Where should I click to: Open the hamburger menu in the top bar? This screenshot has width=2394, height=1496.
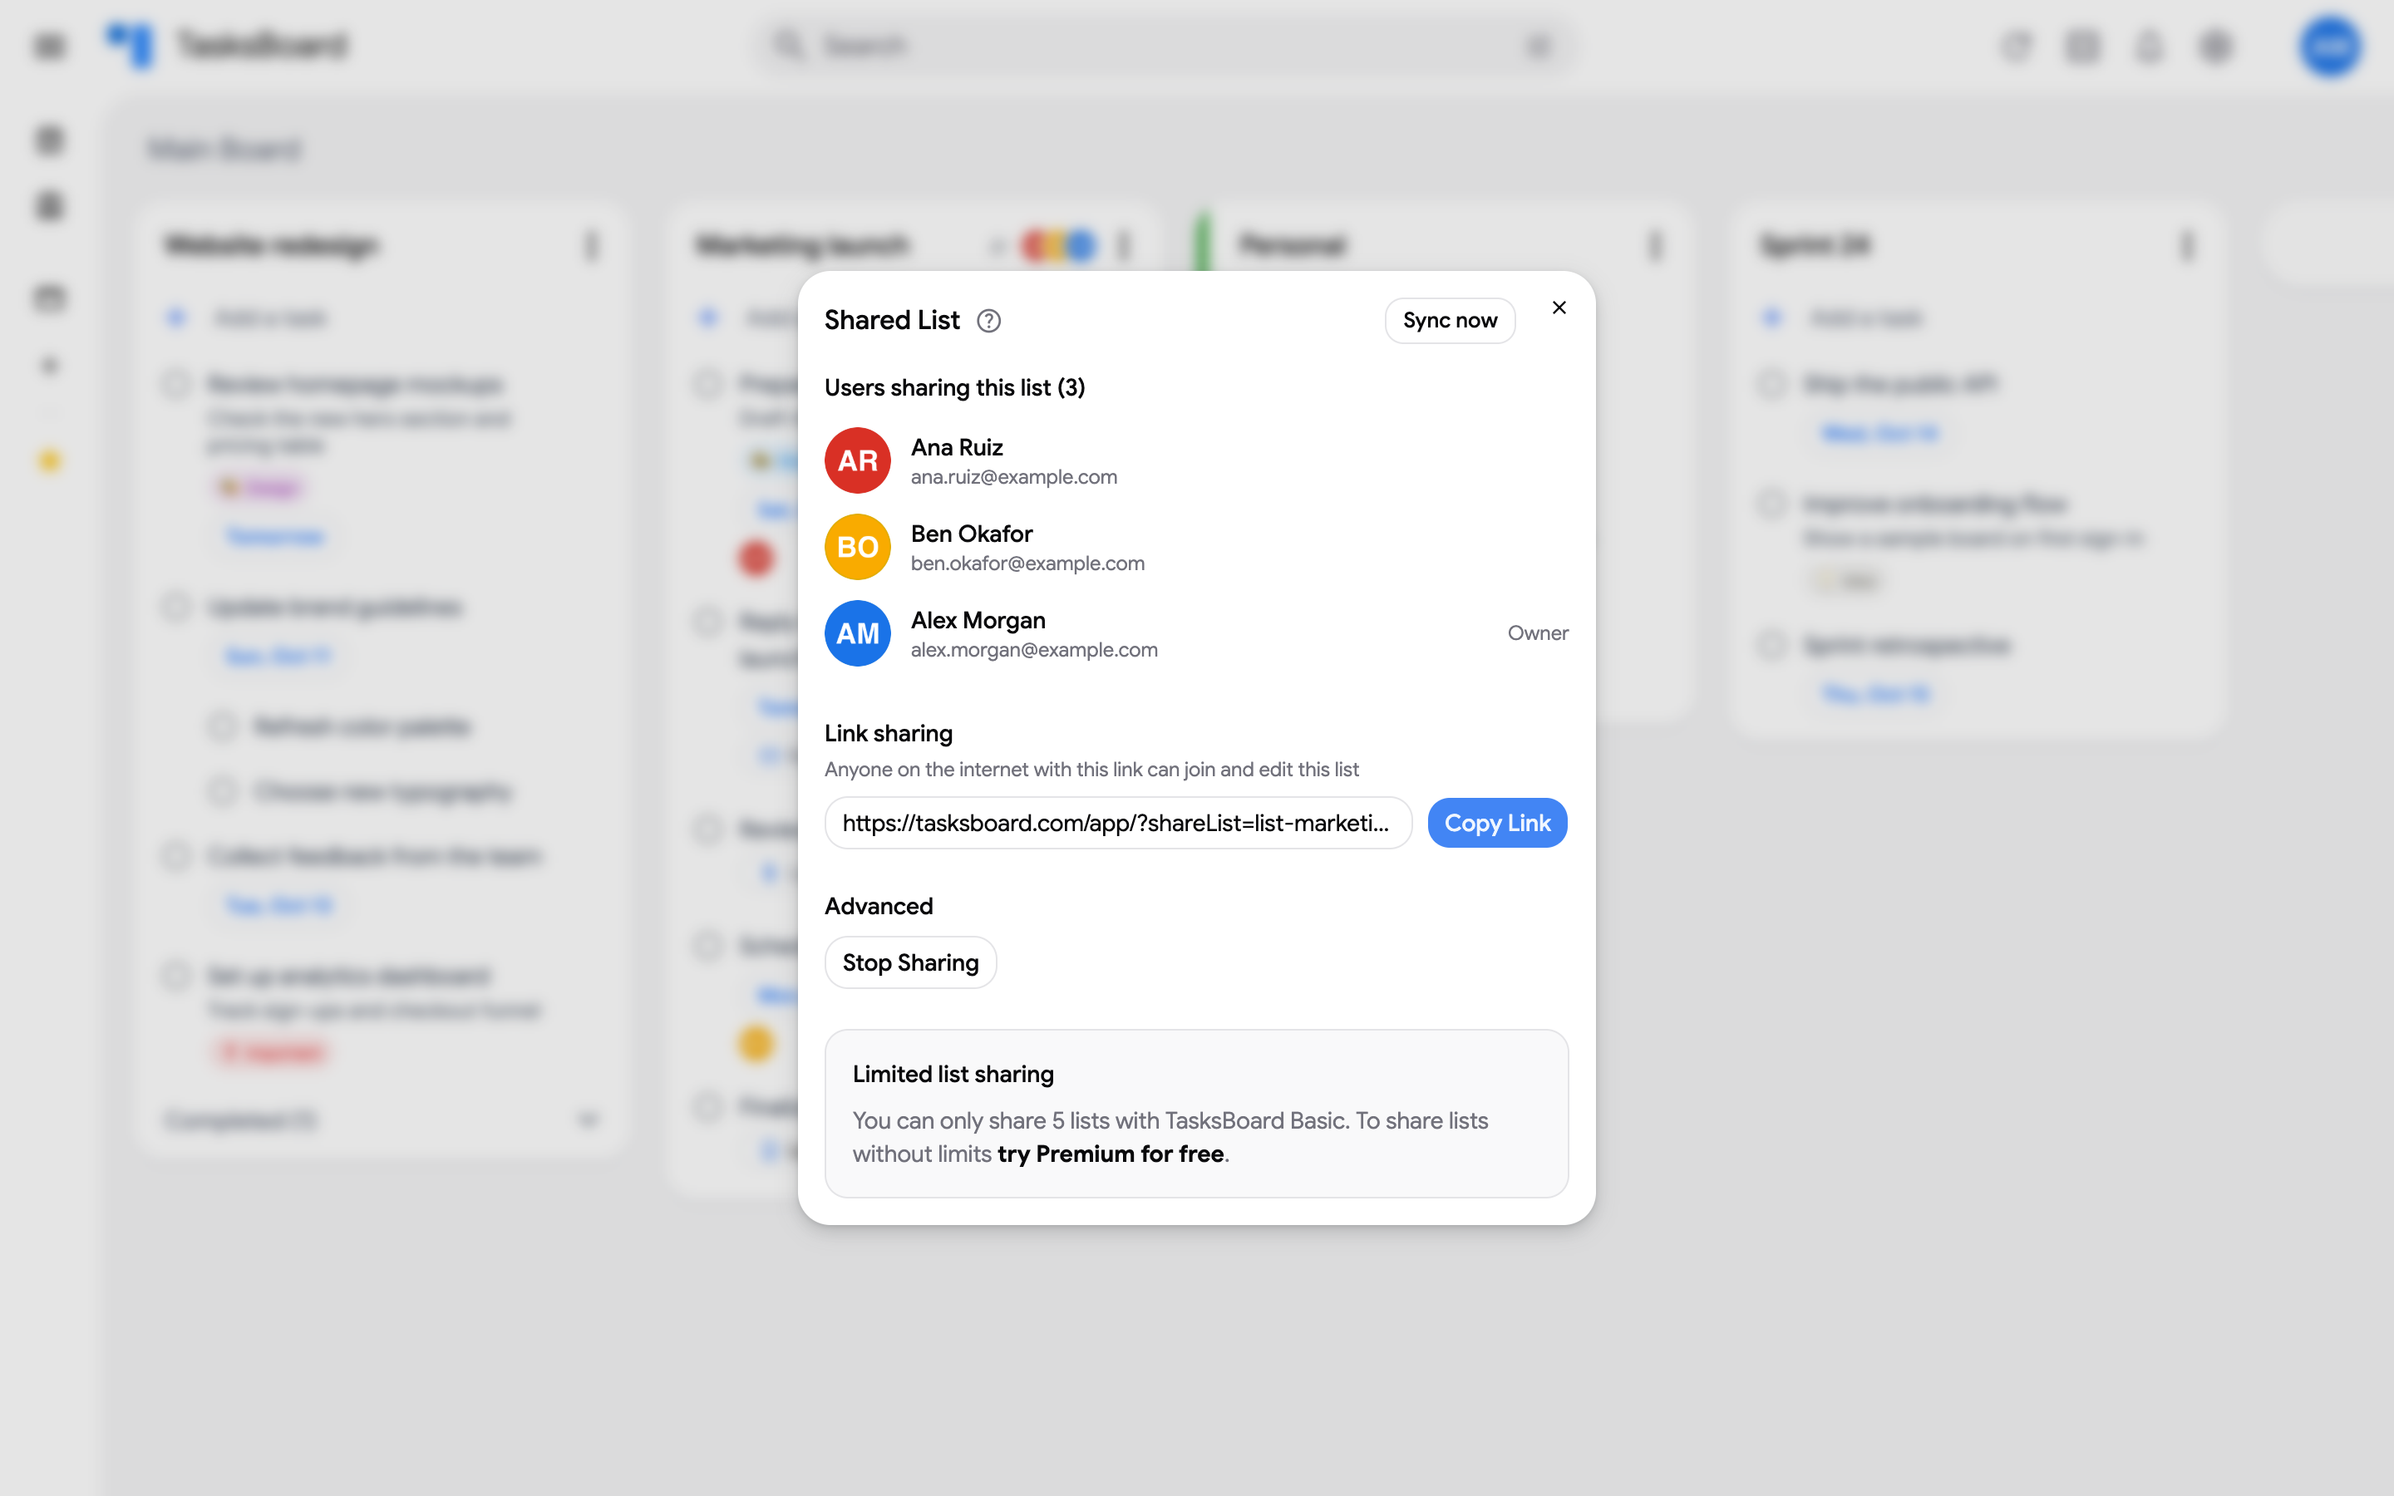[x=50, y=46]
